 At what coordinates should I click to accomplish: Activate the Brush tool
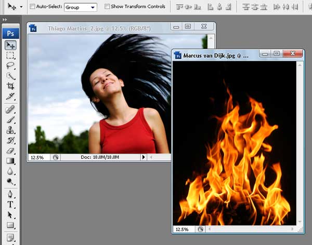(10, 120)
